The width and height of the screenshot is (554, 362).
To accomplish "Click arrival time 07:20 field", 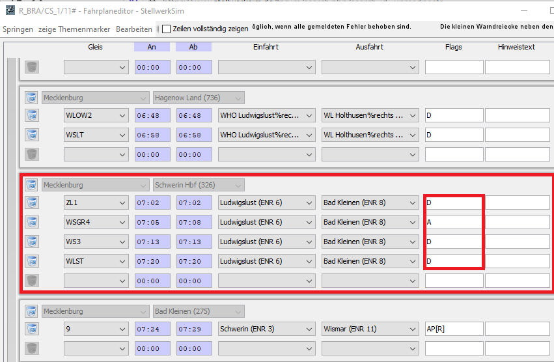I will (x=152, y=261).
